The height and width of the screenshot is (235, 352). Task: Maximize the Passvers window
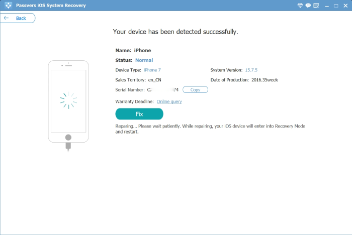336,6
